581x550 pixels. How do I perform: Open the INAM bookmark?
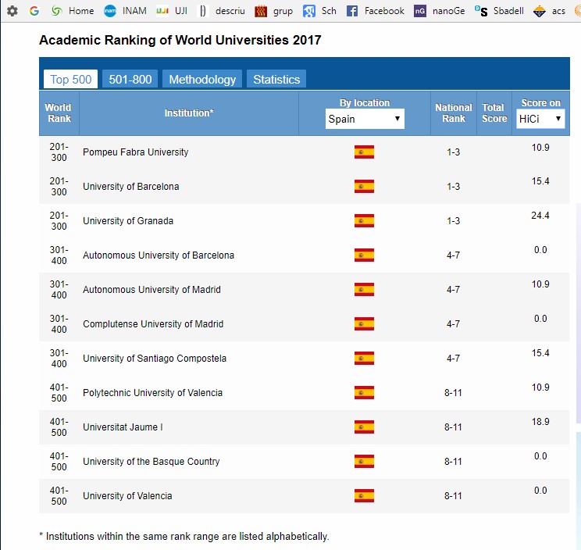point(126,11)
